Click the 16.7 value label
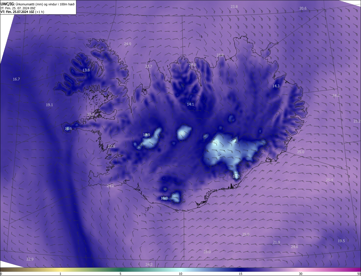Screen dimensions: 361x276 16,79
